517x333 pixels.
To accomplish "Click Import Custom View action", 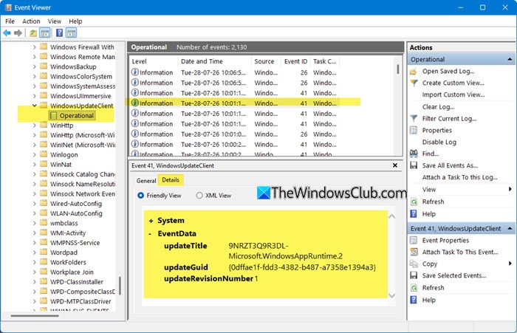I will [453, 95].
